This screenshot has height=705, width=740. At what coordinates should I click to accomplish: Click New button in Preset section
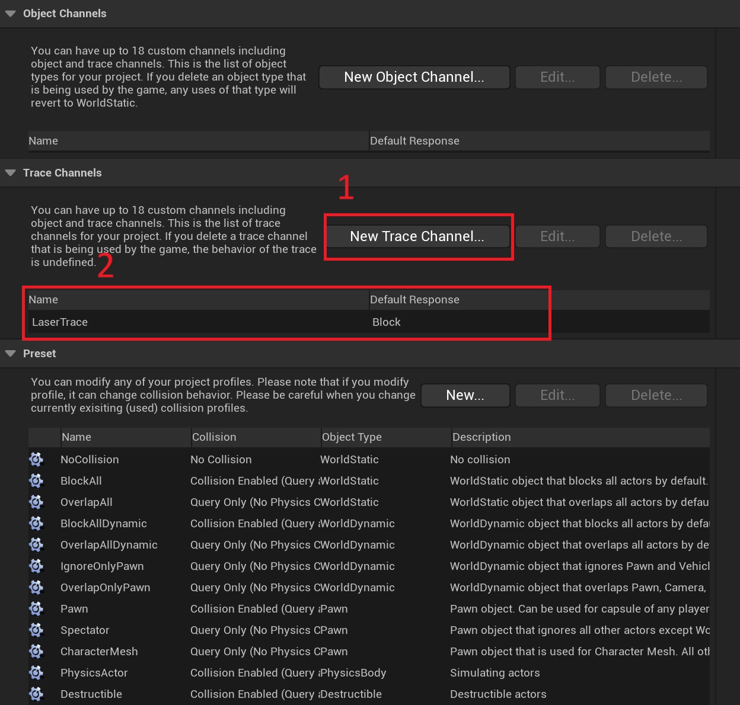(465, 395)
